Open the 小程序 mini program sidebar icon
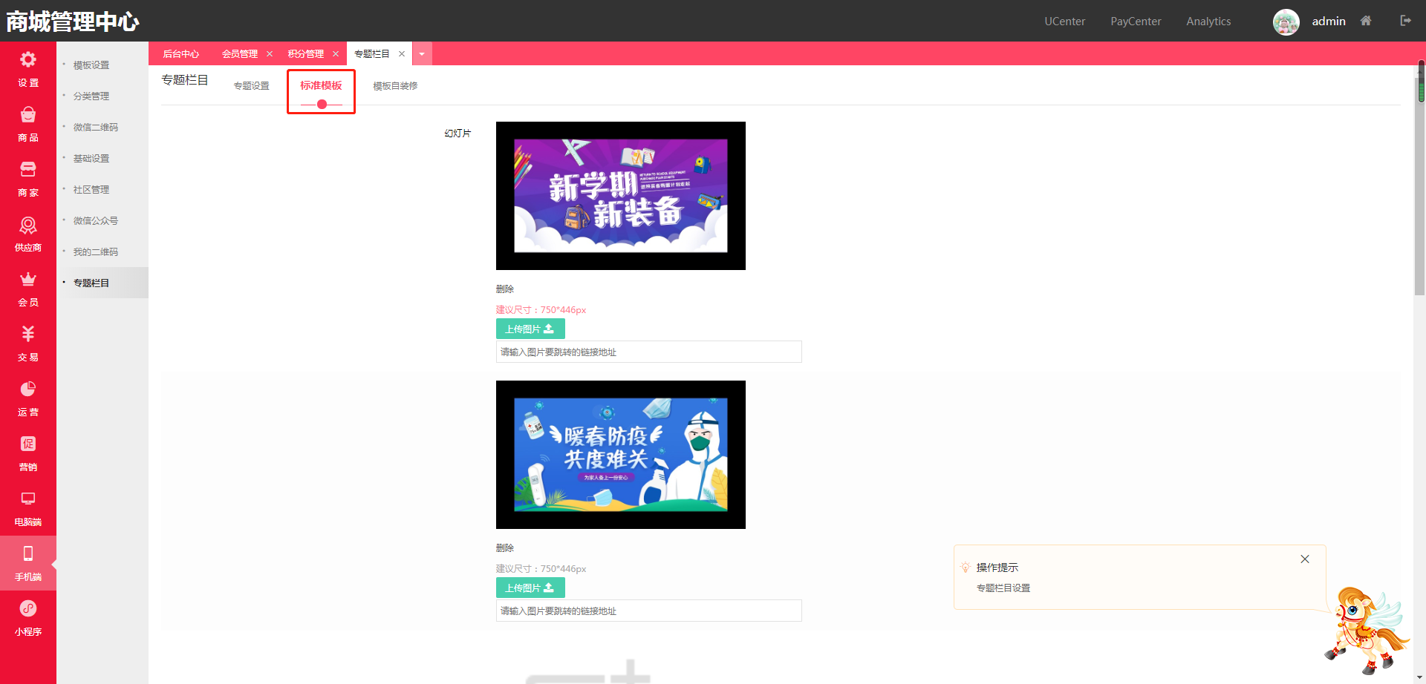 coord(28,609)
